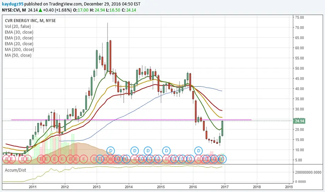
Task: Click the L:16.50 low value
Action: pyautogui.click(x=113, y=10)
